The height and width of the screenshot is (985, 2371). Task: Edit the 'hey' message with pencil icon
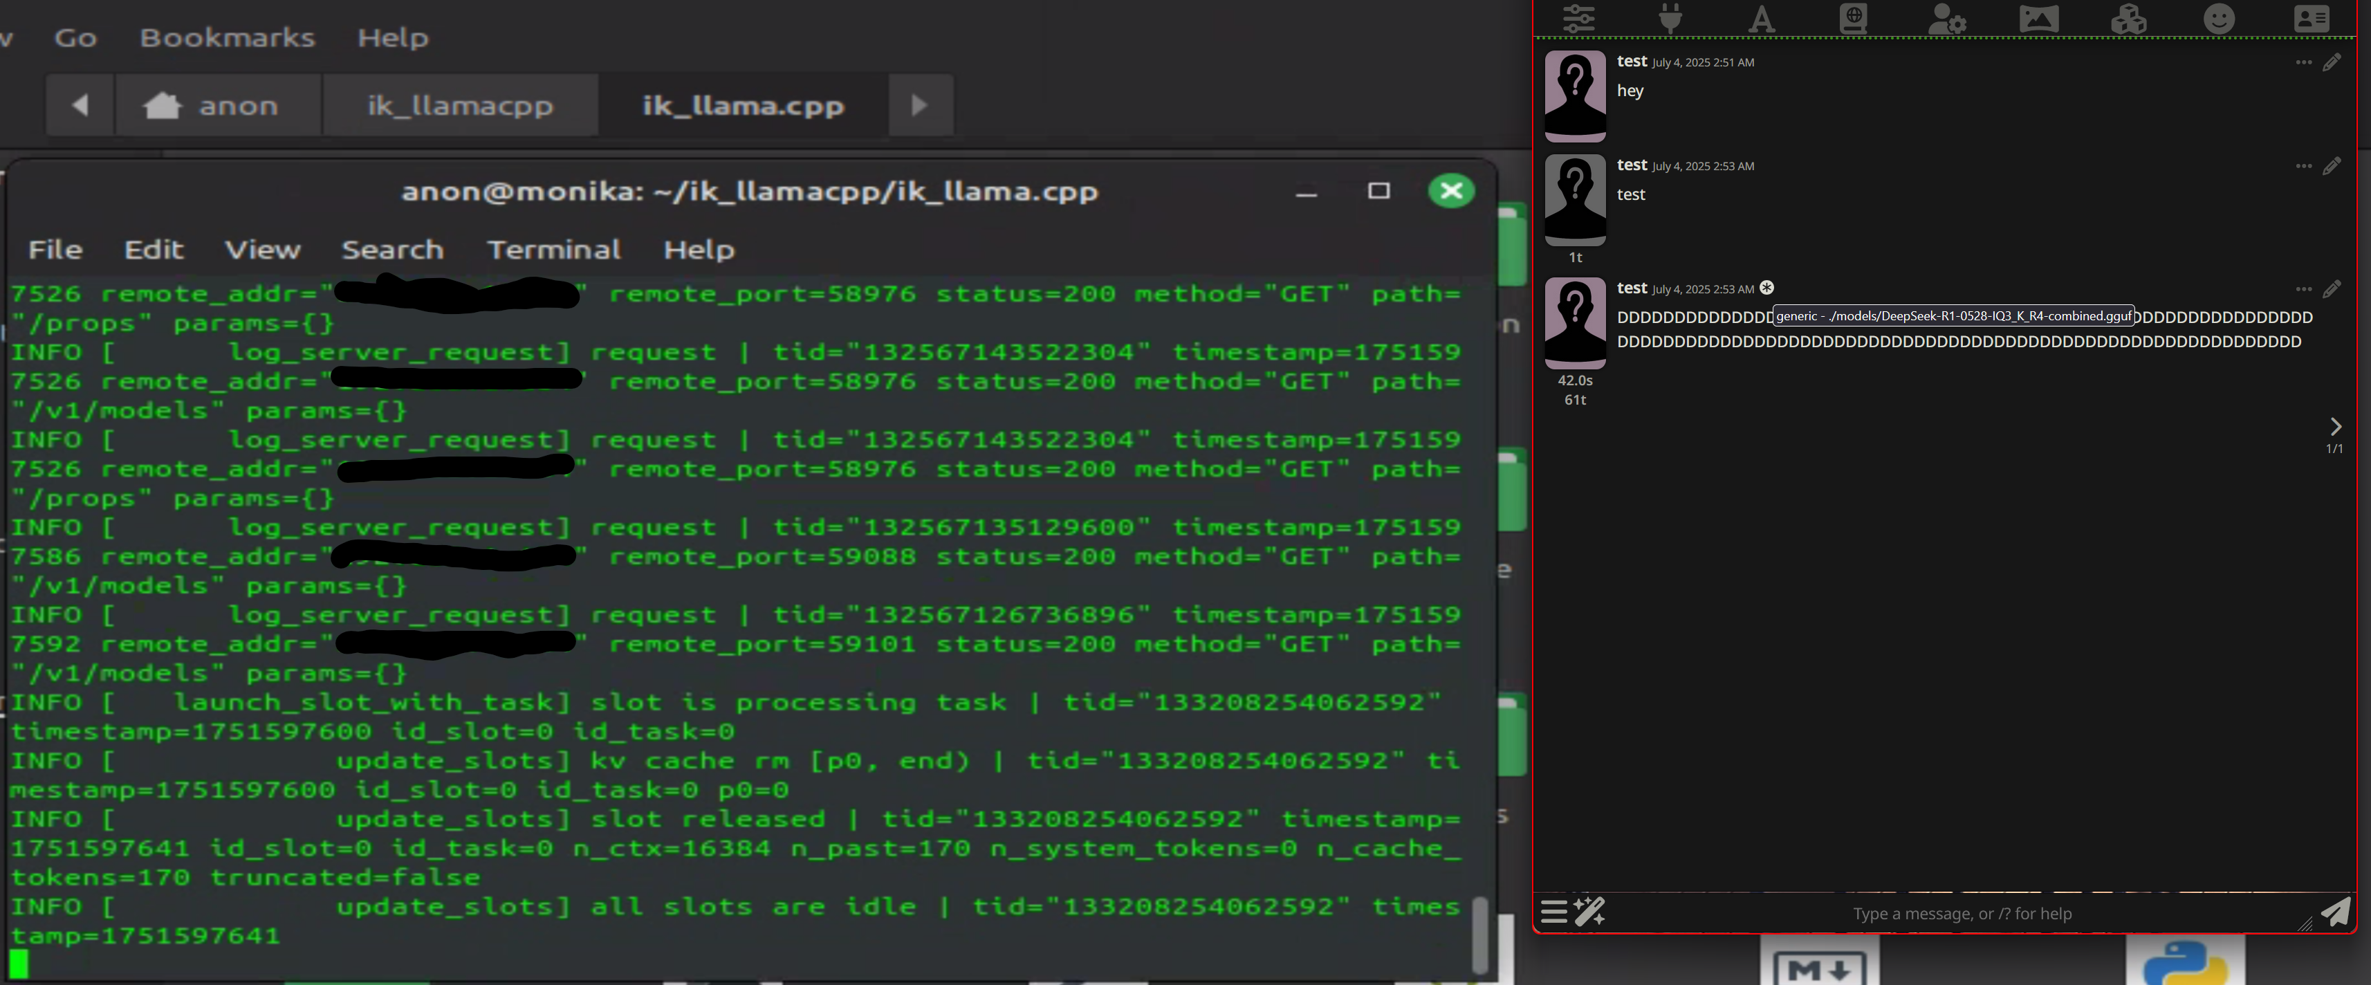coord(2332,62)
